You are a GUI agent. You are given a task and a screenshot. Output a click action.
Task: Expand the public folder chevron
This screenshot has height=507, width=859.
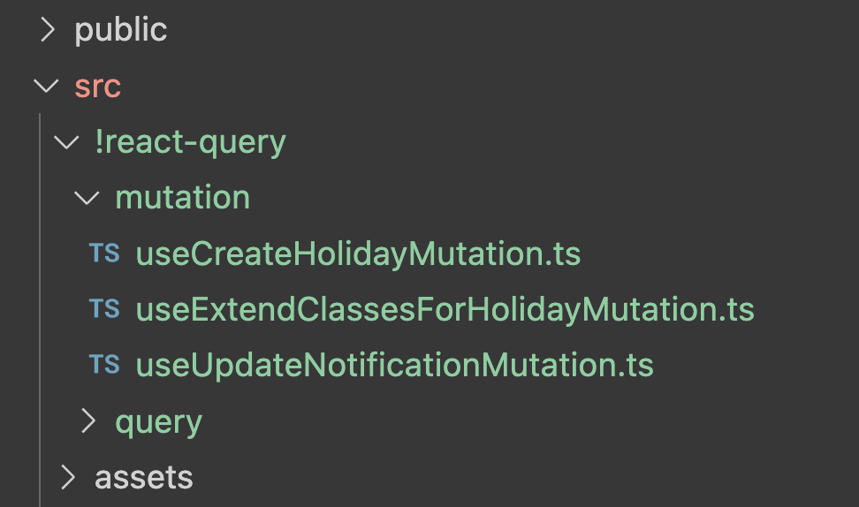(48, 29)
